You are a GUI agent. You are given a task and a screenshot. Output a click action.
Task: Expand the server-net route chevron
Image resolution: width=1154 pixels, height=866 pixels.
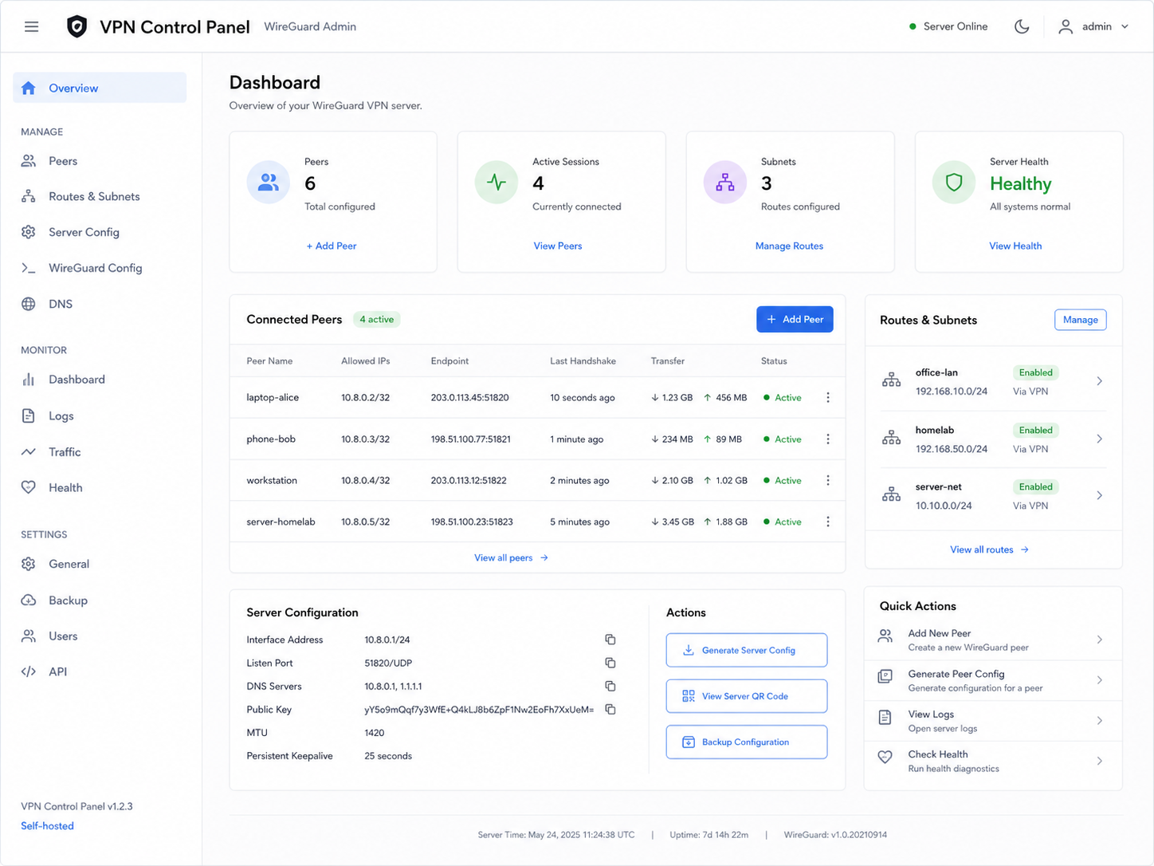(1100, 495)
